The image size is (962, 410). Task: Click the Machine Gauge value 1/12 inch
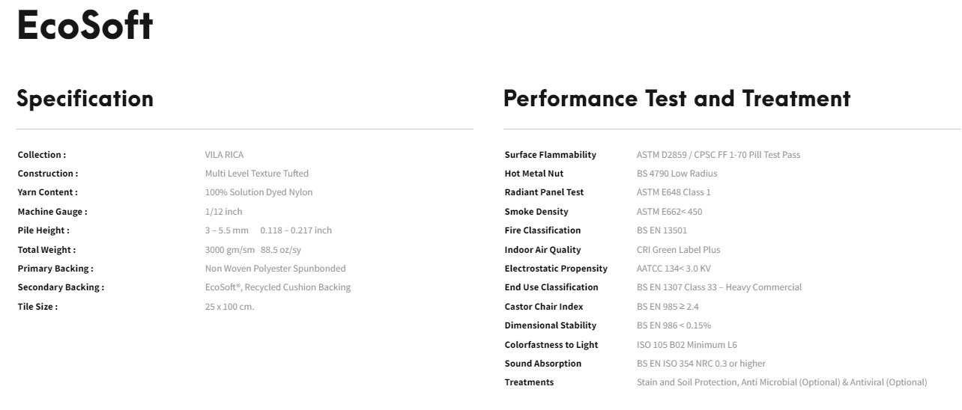point(223,212)
